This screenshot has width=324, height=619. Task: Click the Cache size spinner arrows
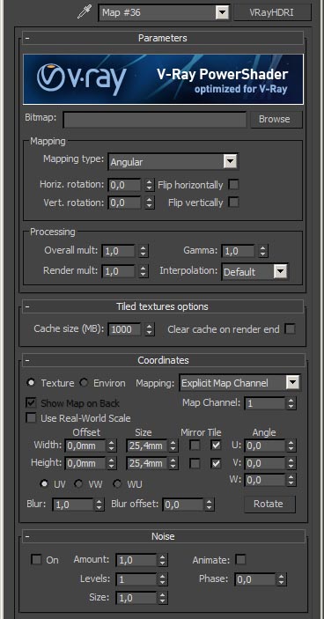pyautogui.click(x=149, y=329)
